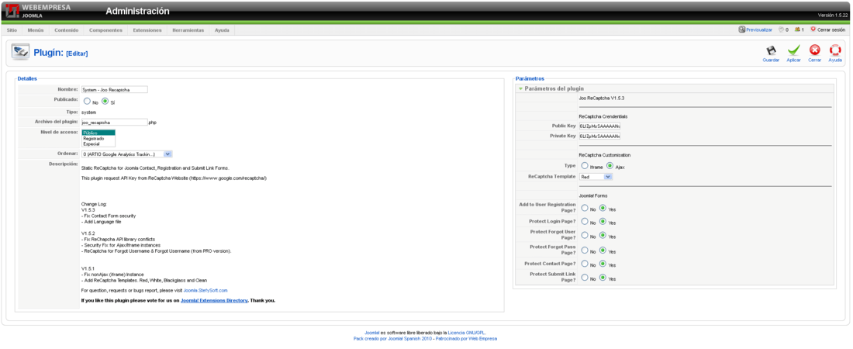Click the Nombre input field
The width and height of the screenshot is (853, 349).
tap(114, 89)
